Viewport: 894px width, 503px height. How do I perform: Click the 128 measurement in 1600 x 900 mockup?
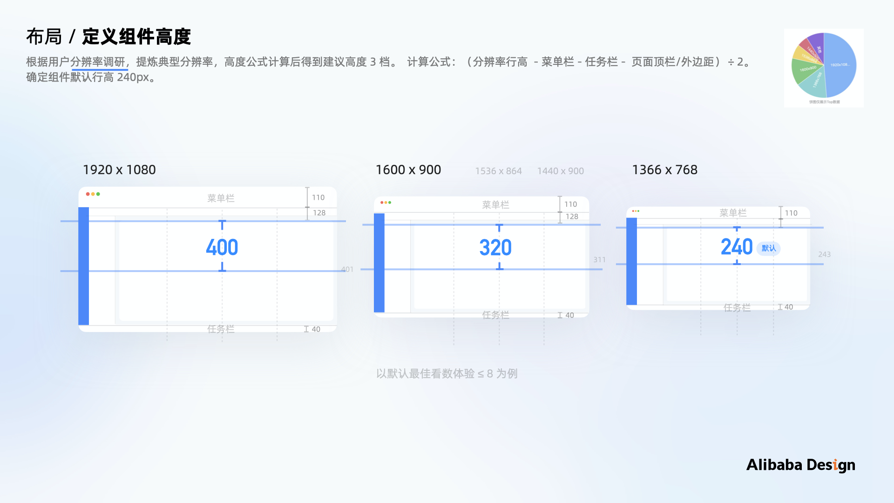pyautogui.click(x=572, y=217)
